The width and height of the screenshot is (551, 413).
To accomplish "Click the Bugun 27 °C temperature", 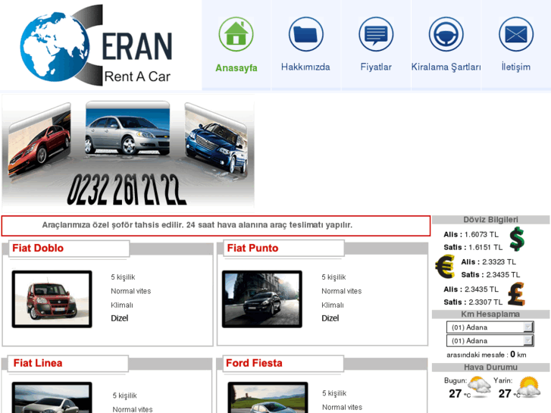I will click(x=459, y=393).
